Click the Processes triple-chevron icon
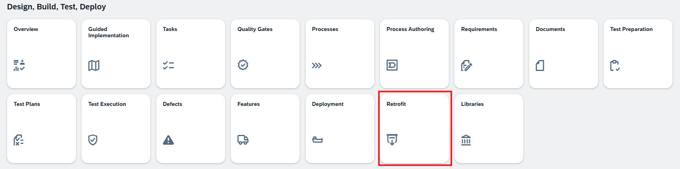680x169 pixels. point(316,65)
